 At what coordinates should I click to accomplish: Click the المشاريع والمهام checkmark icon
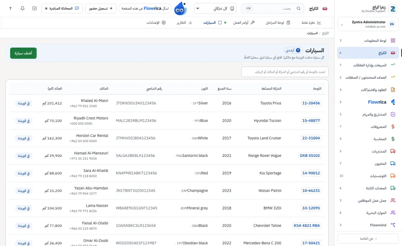pyautogui.click(x=393, y=114)
